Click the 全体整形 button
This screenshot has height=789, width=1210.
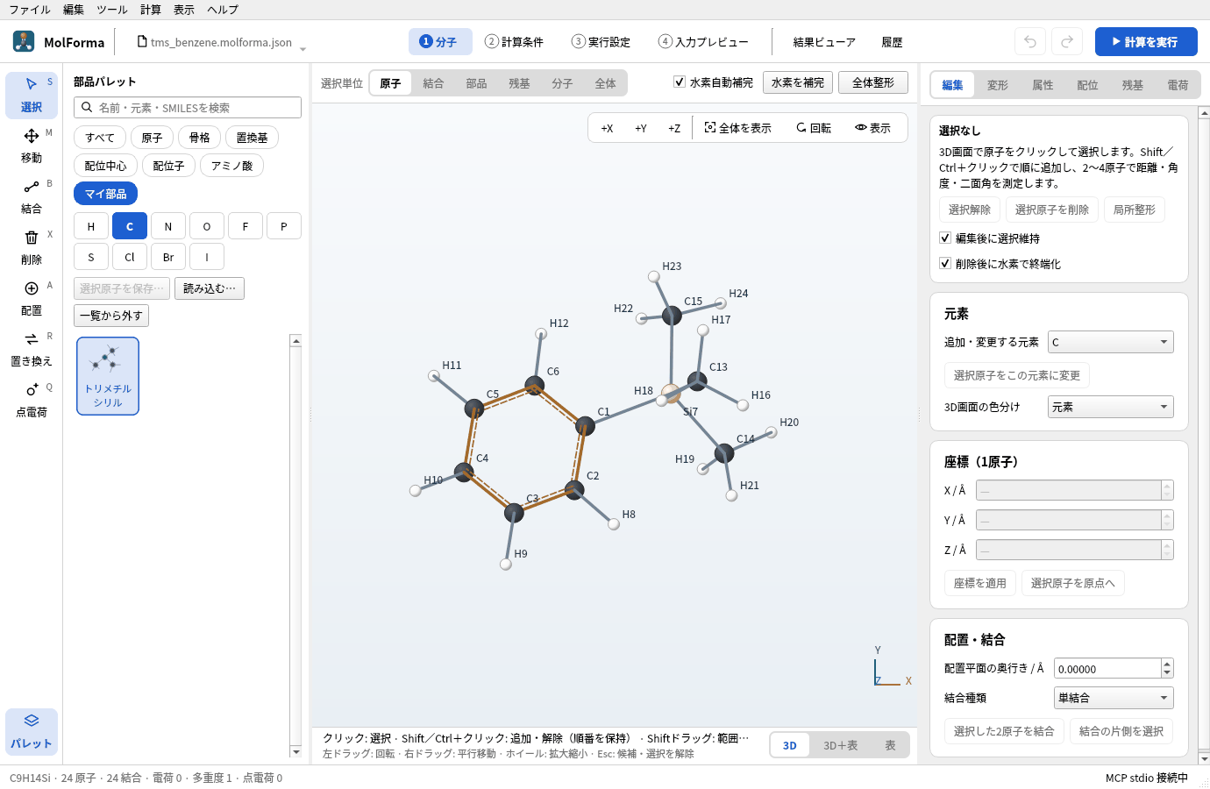(873, 82)
